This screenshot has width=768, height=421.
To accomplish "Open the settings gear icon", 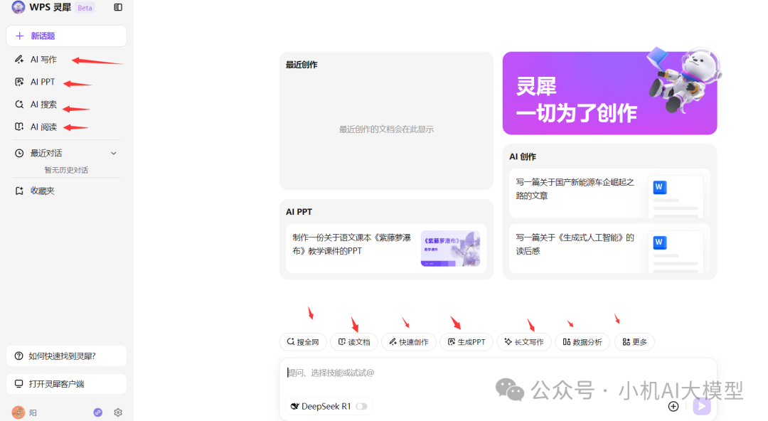I will pos(118,412).
